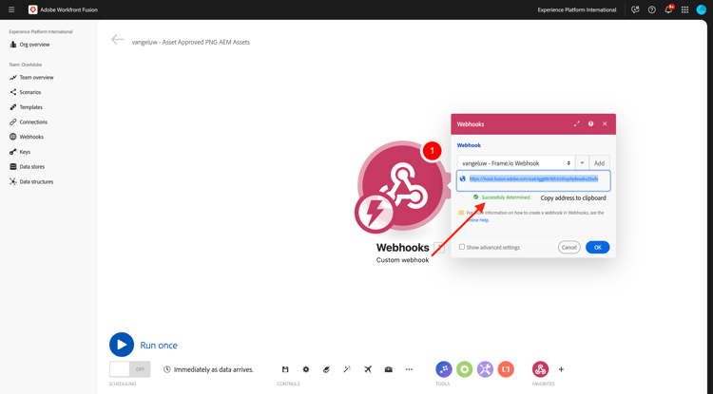Open the notifications bell
Image resolution: width=713 pixels, height=394 pixels.
(x=668, y=9)
